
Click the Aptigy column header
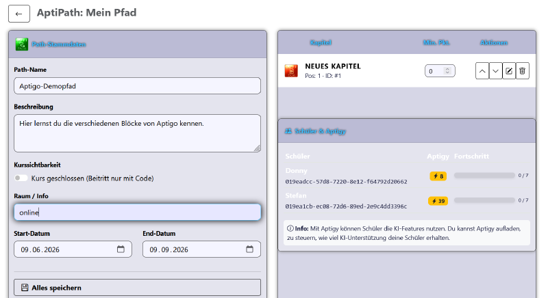(438, 157)
